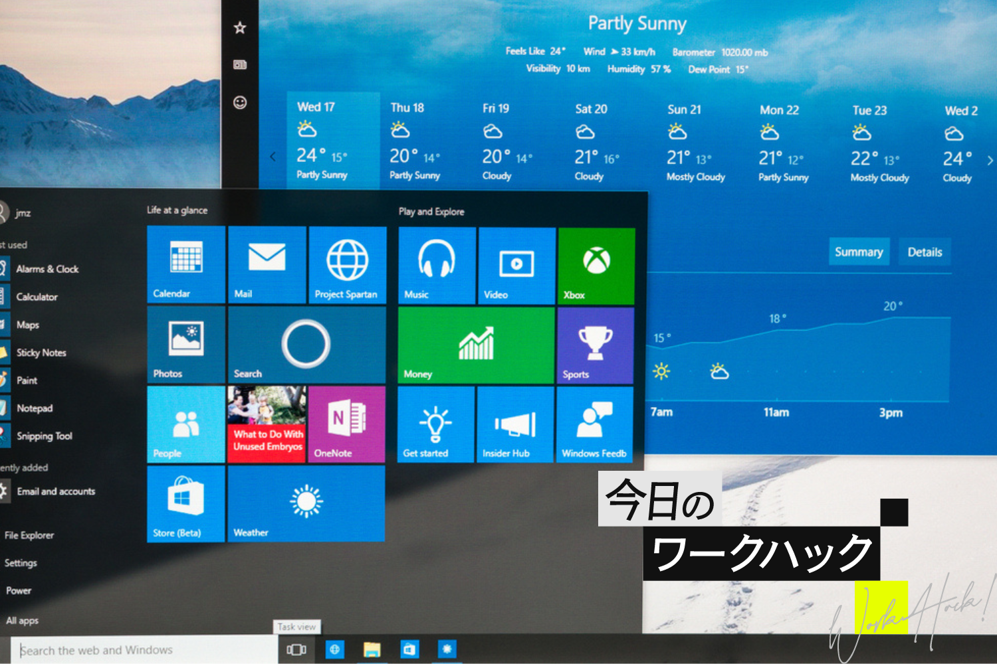
Task: Open the Money tile
Action: 476,345
